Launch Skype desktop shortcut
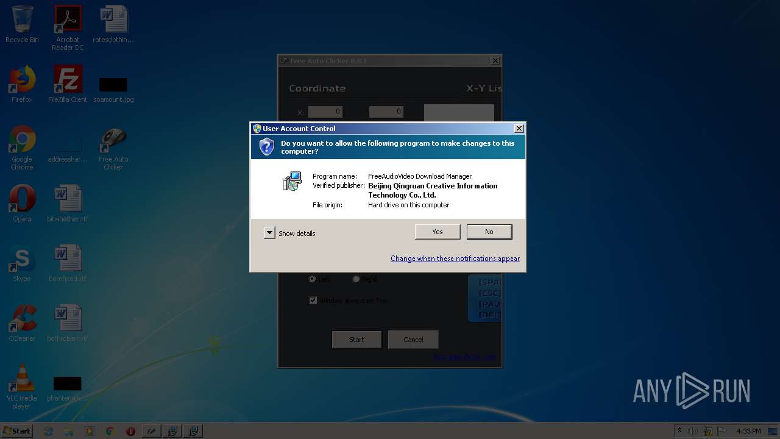The width and height of the screenshot is (780, 439). pyautogui.click(x=22, y=263)
